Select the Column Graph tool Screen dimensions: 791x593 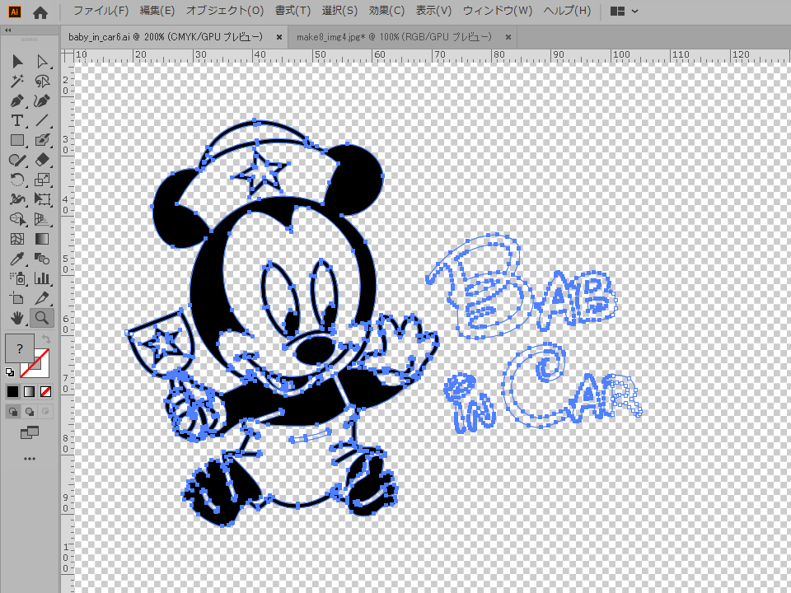(x=42, y=278)
